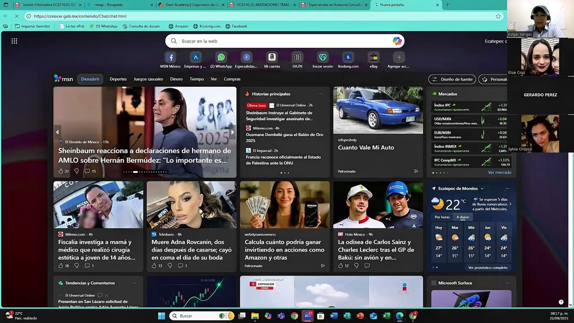Open PowerPoint from the taskbar
The height and width of the screenshot is (323, 574).
pos(360,316)
